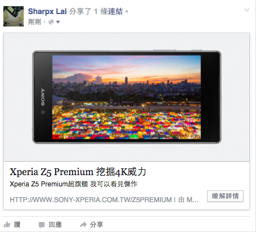Click the 回應 comment label

(55, 225)
